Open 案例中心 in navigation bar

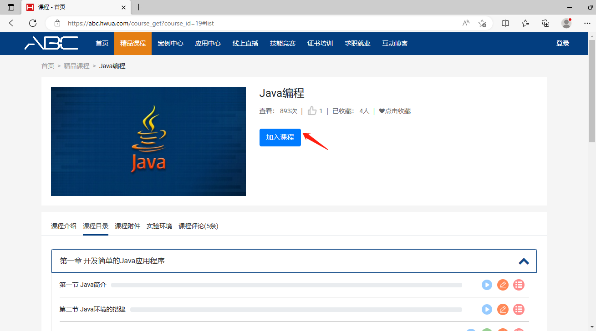point(170,43)
